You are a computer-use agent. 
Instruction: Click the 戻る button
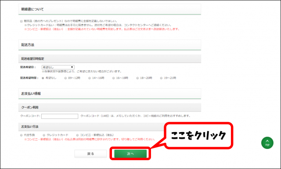[x=90, y=154]
